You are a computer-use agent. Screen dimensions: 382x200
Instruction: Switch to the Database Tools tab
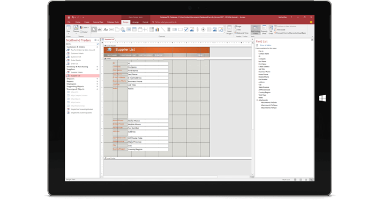(x=113, y=22)
